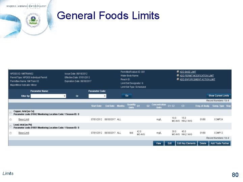
Task: Select the Lead Base Limit radio button
Action: [x=10, y=133]
